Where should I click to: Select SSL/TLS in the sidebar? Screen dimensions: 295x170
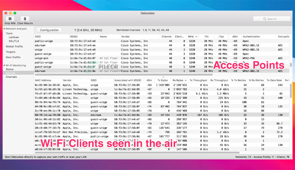(14, 41)
